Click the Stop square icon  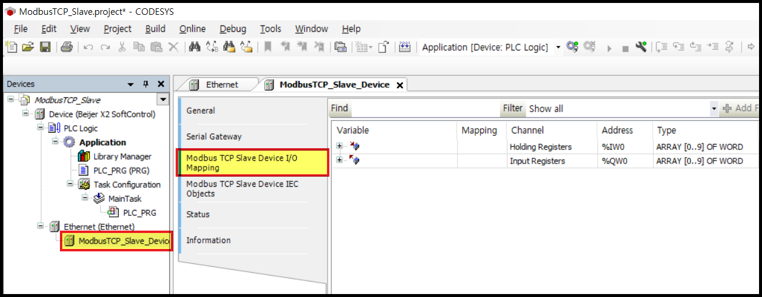pos(625,49)
